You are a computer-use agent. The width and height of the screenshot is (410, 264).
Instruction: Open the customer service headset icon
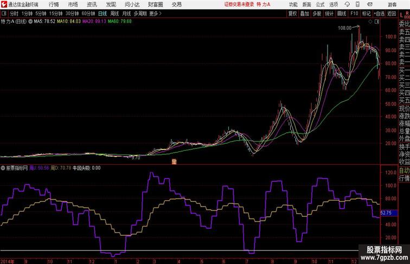point(347,4)
